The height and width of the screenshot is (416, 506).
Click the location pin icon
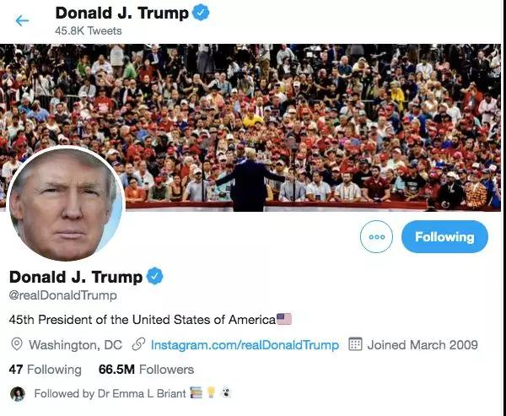point(17,344)
